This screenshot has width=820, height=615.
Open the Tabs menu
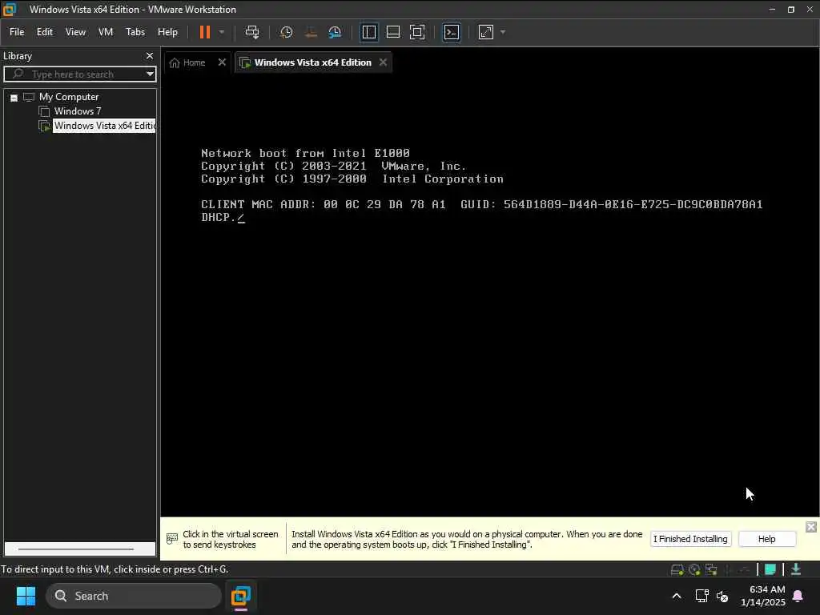135,32
